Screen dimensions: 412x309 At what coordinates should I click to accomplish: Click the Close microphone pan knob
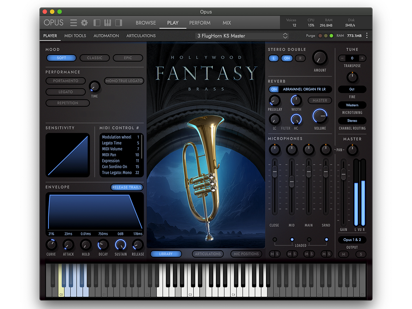click(x=274, y=149)
